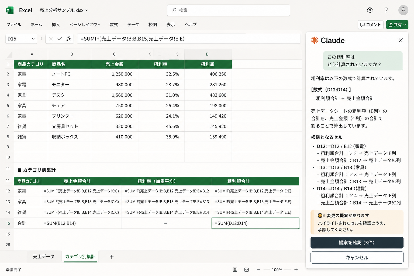The width and height of the screenshot is (414, 276).
Task: Click the キャンセル button in Claude panel
Action: pyautogui.click(x=357, y=257)
